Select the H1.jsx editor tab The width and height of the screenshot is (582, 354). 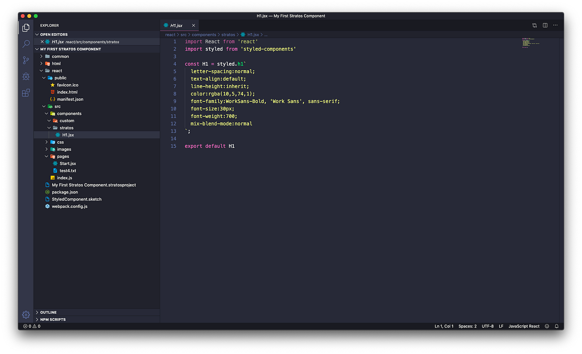point(178,25)
